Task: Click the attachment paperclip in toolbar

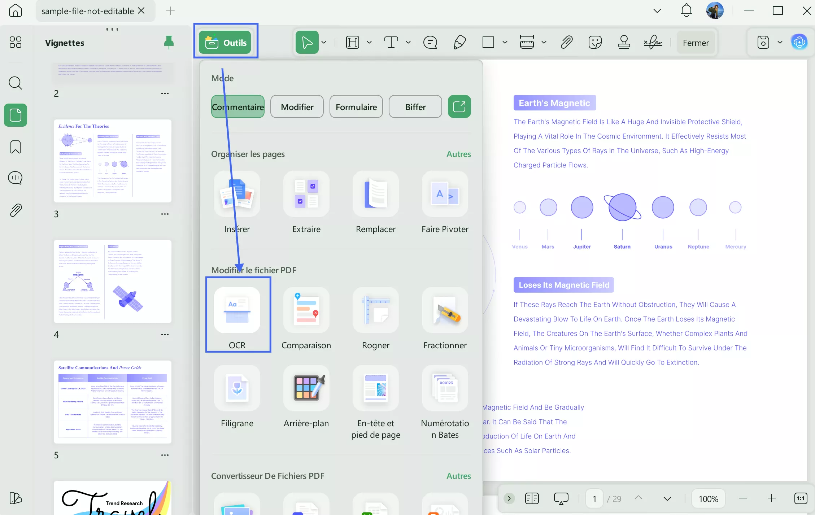Action: (566, 42)
